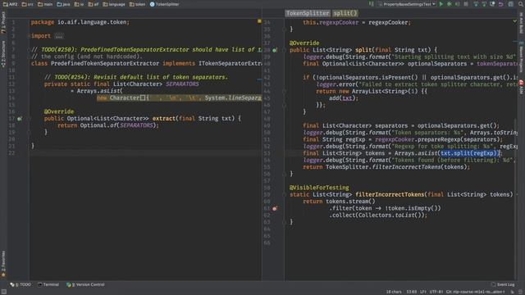Open Git branch dropdown in status bar

click(475, 292)
